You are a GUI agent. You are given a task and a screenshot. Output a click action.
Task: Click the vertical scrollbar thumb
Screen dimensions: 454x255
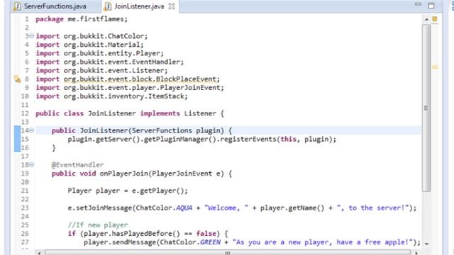tap(426, 108)
